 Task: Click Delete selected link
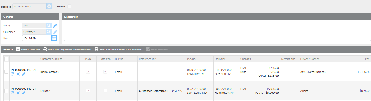pos(30,49)
